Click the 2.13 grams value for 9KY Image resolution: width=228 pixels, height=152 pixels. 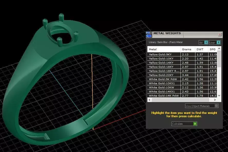point(185,54)
